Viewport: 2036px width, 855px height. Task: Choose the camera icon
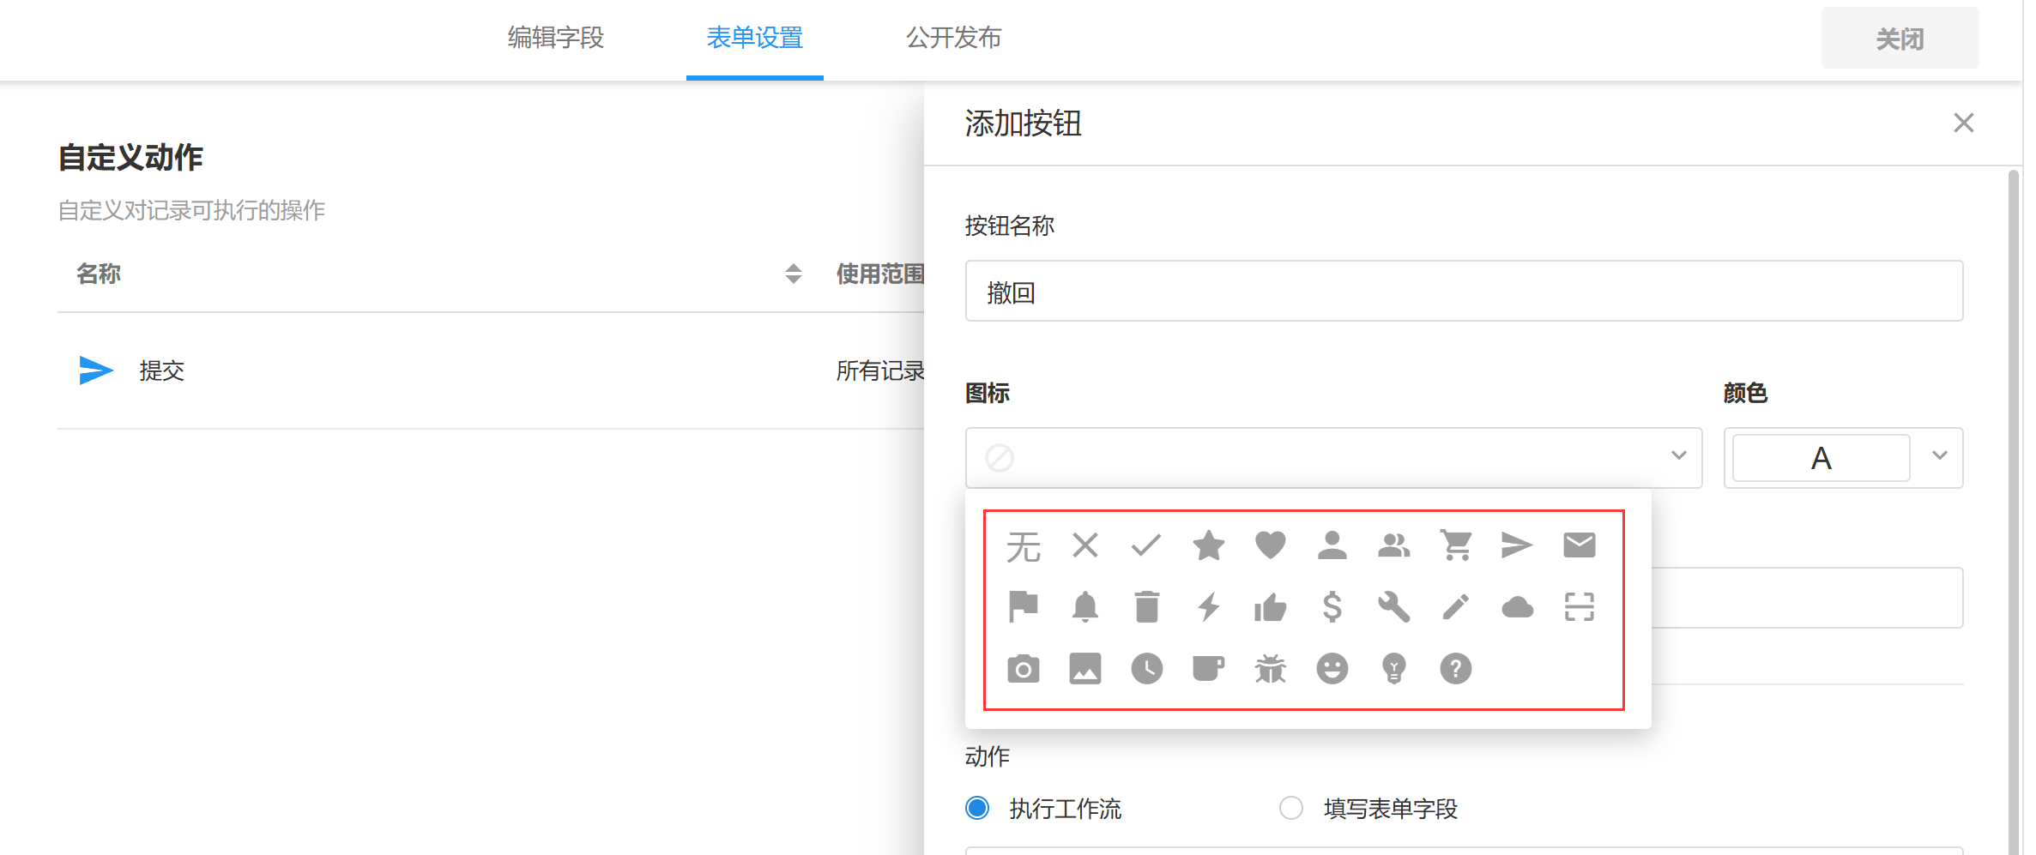(1023, 669)
